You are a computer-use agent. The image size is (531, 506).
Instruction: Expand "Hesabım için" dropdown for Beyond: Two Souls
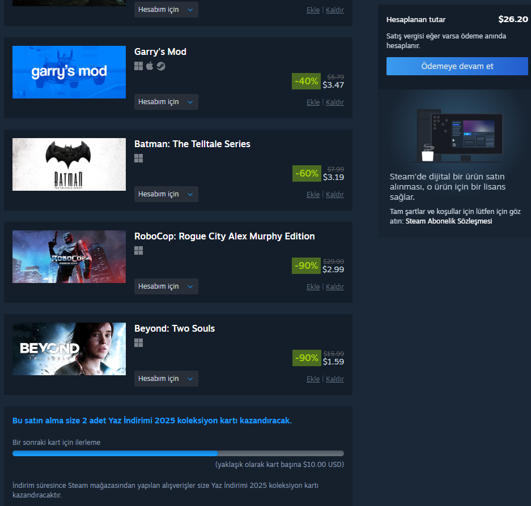pyautogui.click(x=166, y=379)
